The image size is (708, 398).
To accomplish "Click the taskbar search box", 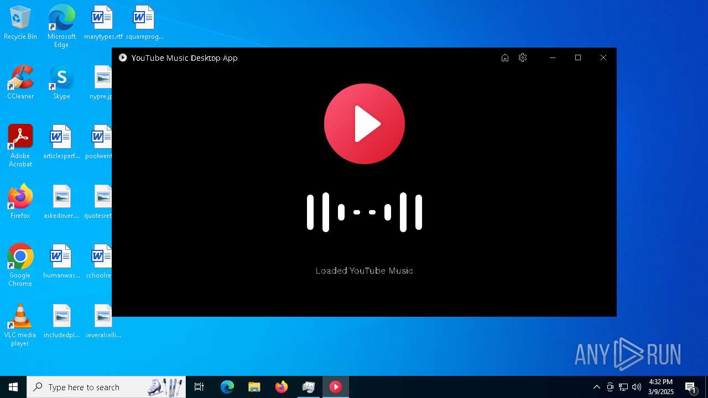I will [x=106, y=387].
